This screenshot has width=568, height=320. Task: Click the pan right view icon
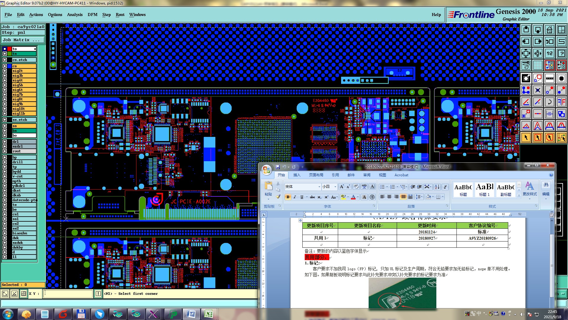pyautogui.click(x=538, y=41)
